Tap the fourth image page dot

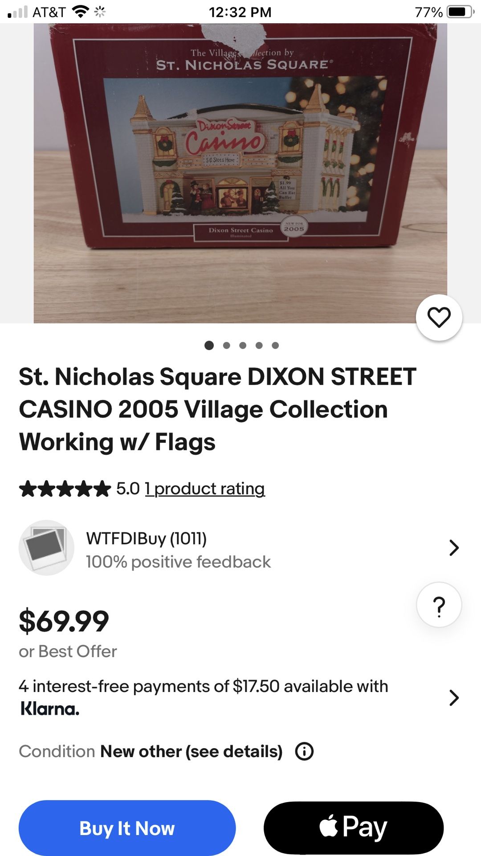tap(259, 345)
